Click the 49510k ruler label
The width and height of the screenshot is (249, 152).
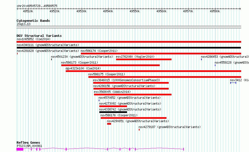coord(28,11)
